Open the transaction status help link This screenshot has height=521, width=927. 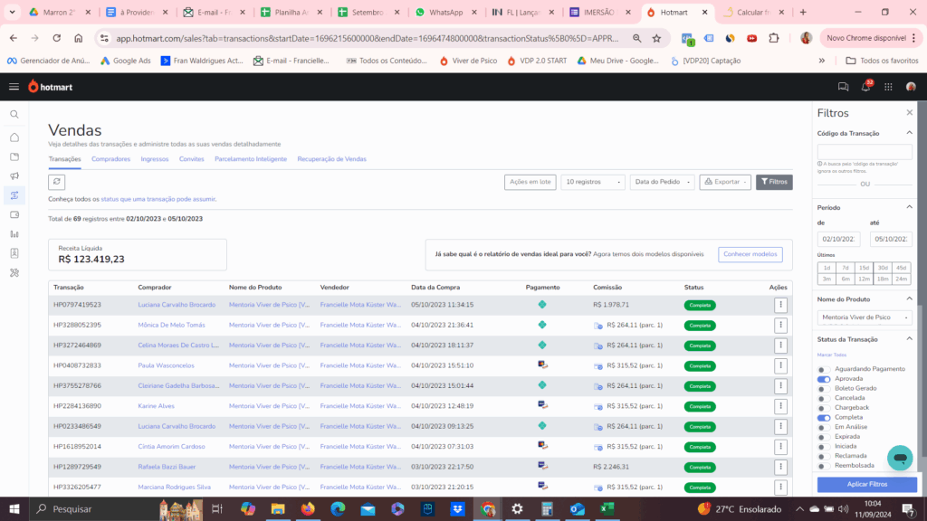pos(158,199)
